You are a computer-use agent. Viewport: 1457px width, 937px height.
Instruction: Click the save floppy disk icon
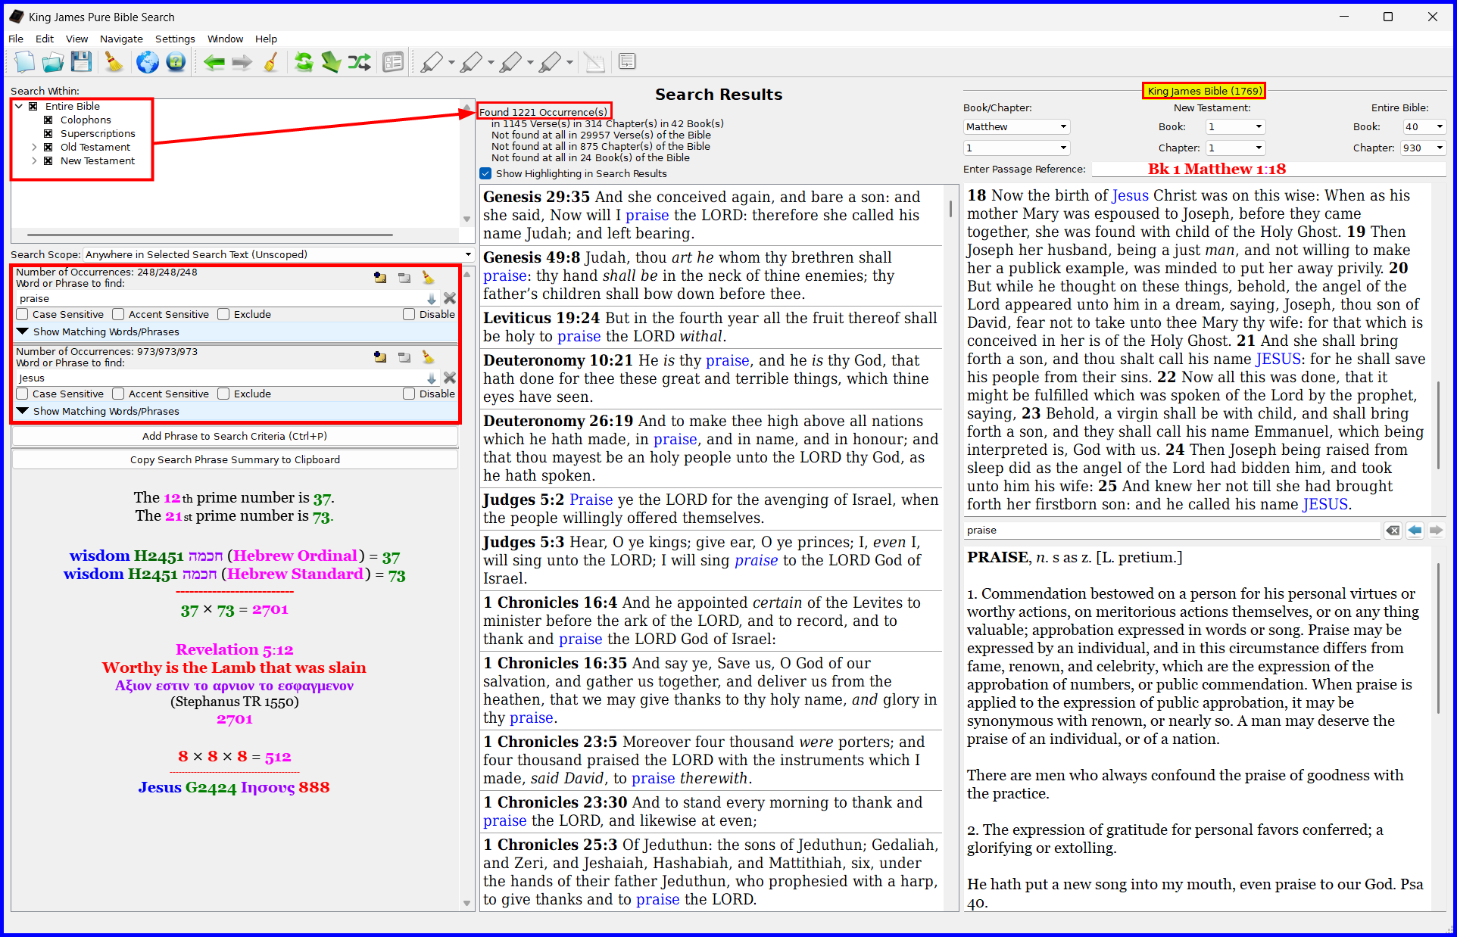coord(81,62)
